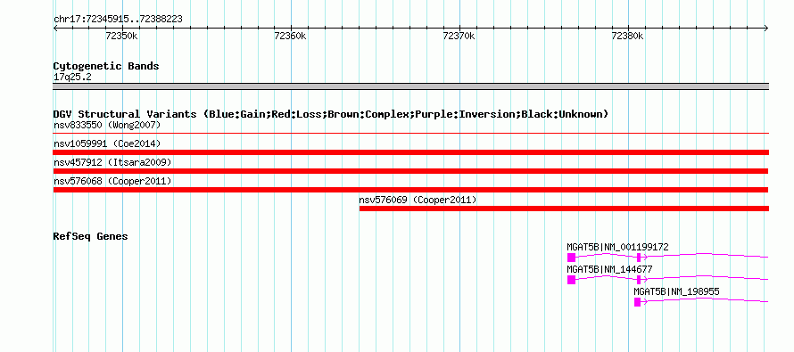The image size is (794, 352).
Task: Click second small exon of NM_144677
Action: pos(639,280)
